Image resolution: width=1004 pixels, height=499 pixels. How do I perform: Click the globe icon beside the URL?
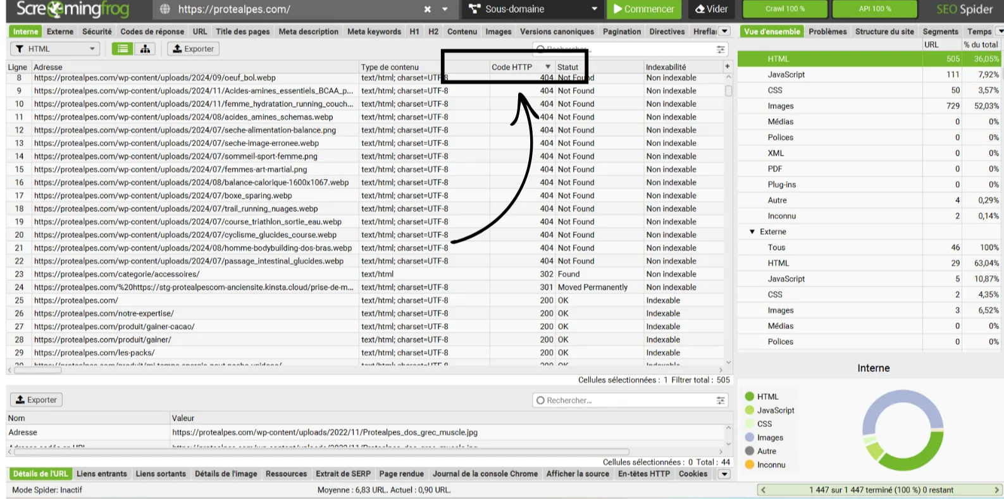click(x=165, y=9)
